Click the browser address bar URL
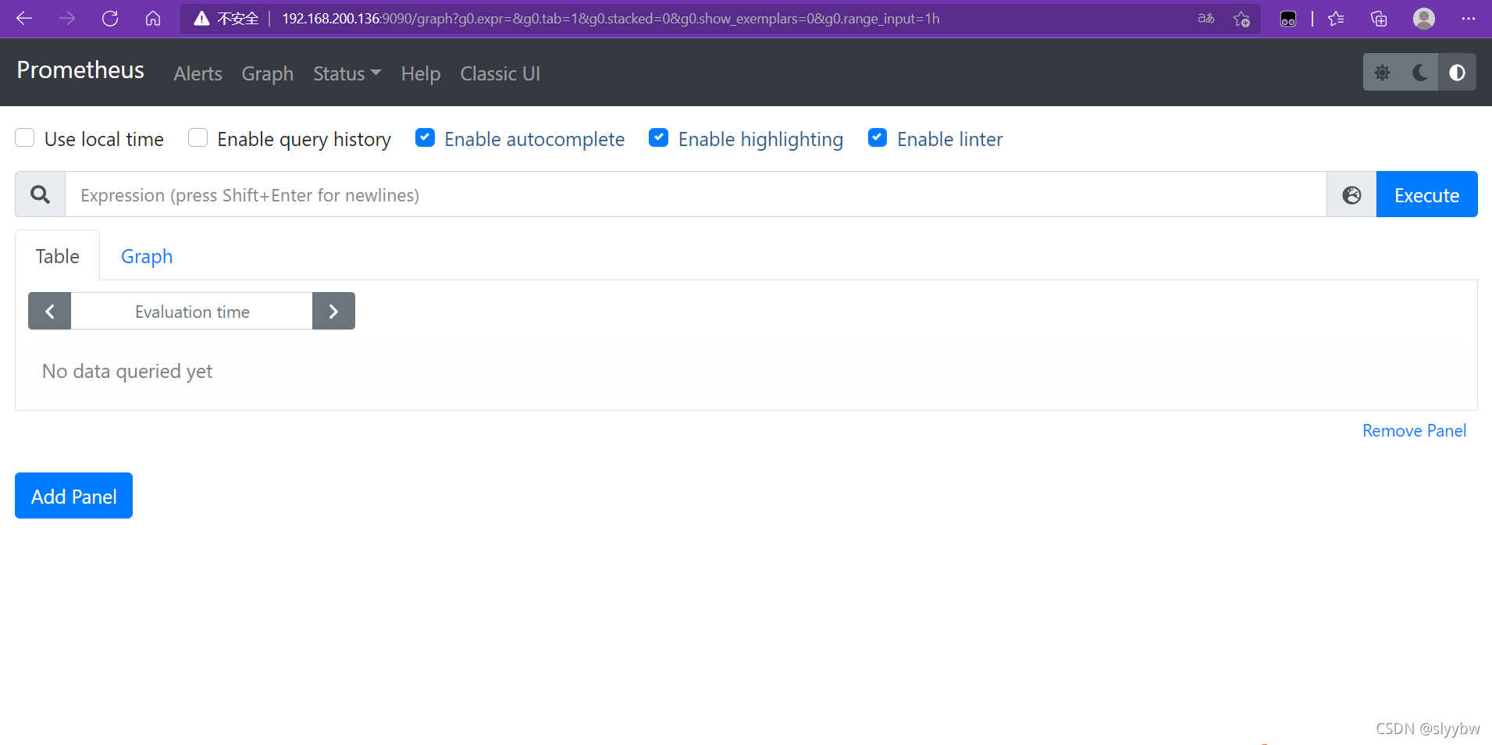1492x745 pixels. pyautogui.click(x=611, y=19)
